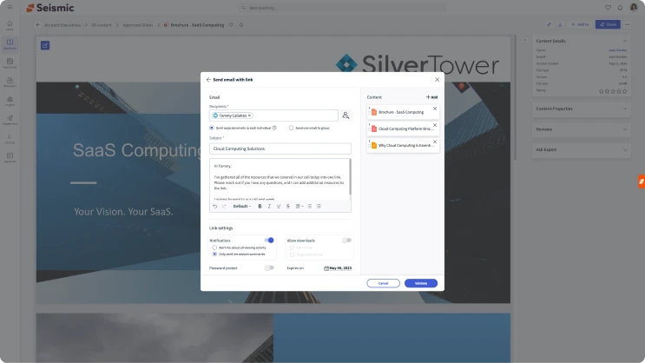Screen dimensions: 645x363
Task: Go to Account Executives breadcrumb
Action: [63, 25]
